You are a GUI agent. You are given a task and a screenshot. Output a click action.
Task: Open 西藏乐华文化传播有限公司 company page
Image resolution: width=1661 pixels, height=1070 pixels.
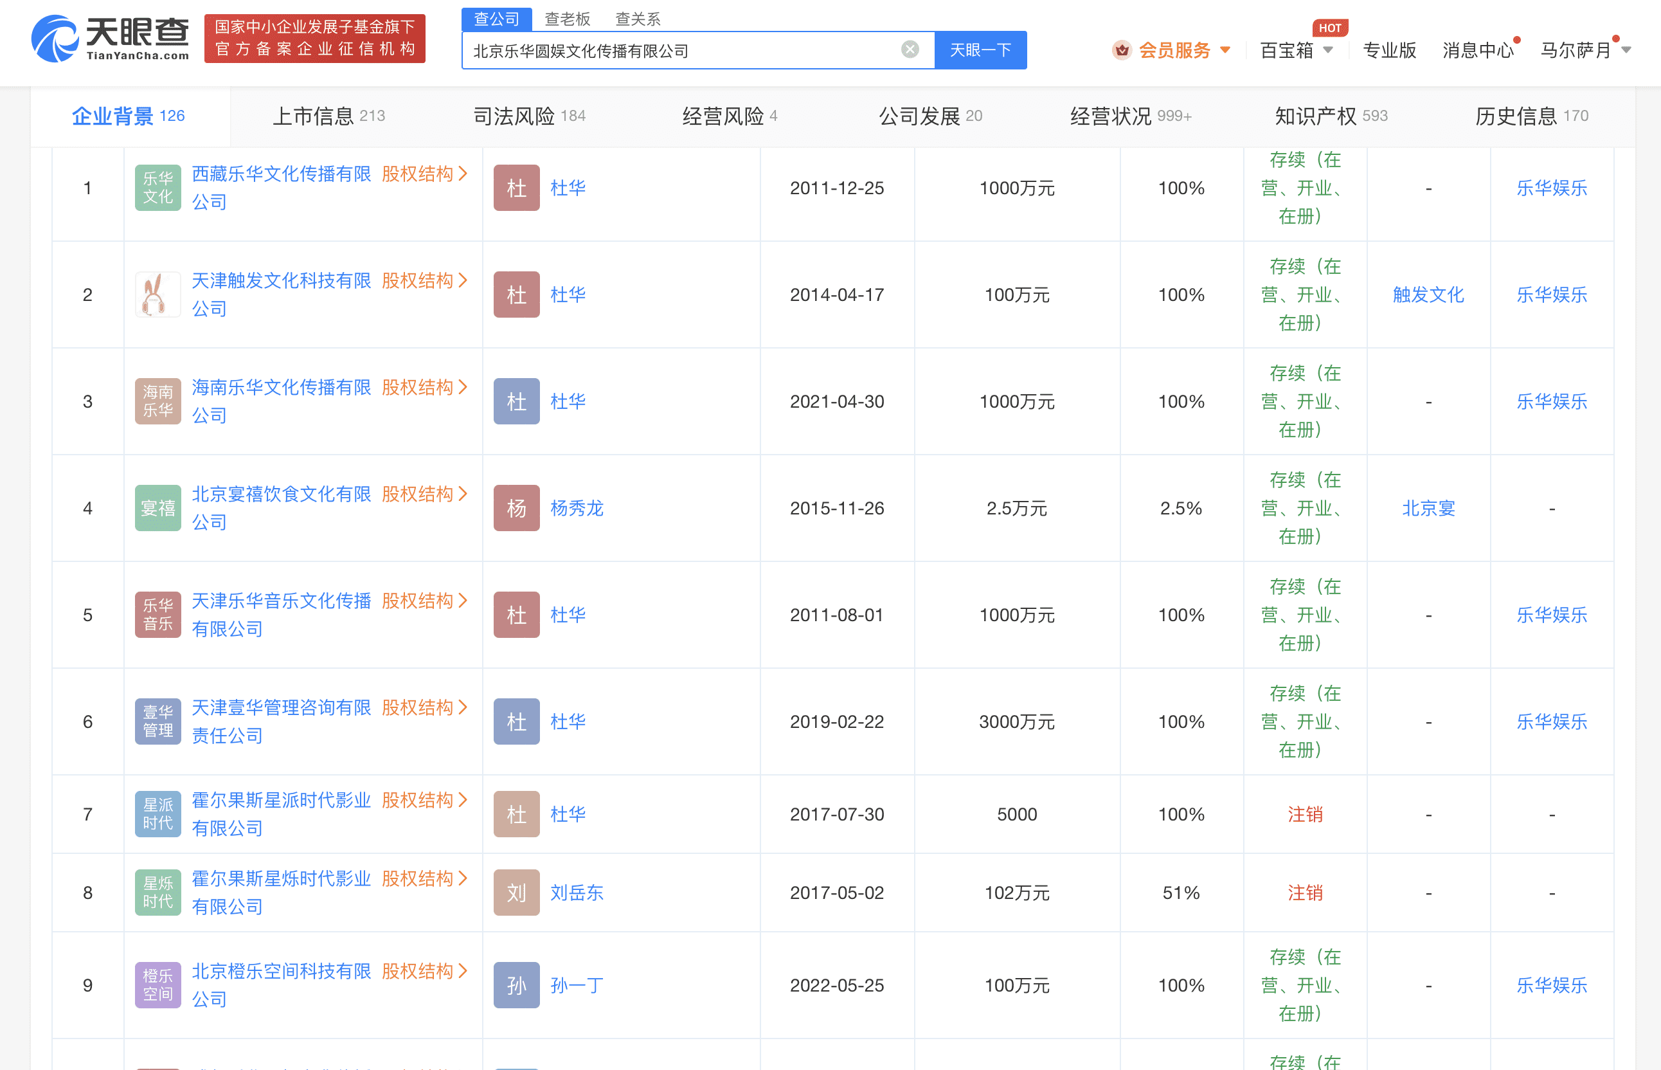[x=282, y=188]
